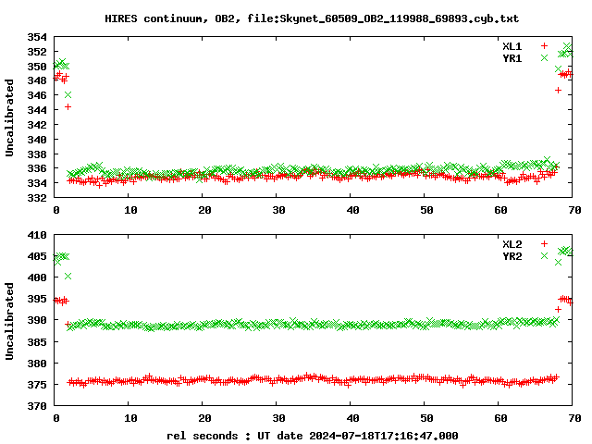Click the red plus marker beside XL1
This screenshot has height=444, width=592.
544,45
